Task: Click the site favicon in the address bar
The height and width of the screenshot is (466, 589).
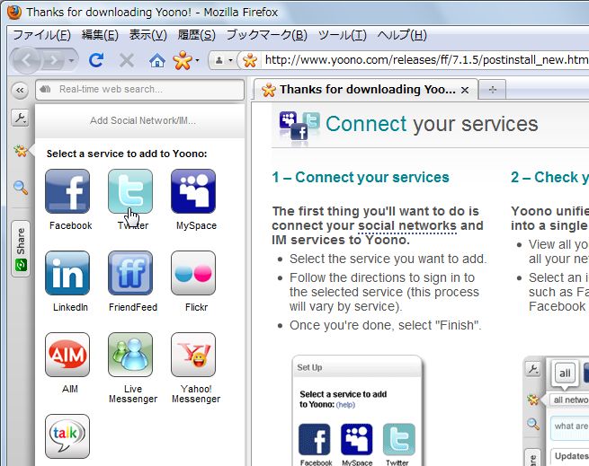Action: pyautogui.click(x=250, y=60)
